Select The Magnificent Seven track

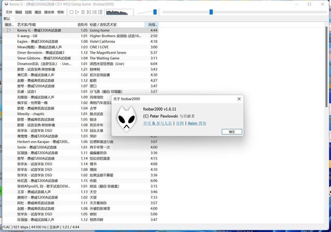click(108, 53)
